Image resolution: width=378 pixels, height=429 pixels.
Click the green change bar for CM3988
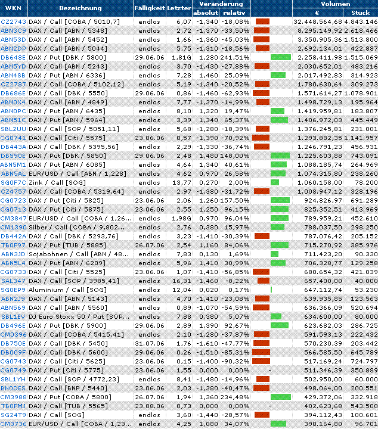pyautogui.click(x=281, y=397)
